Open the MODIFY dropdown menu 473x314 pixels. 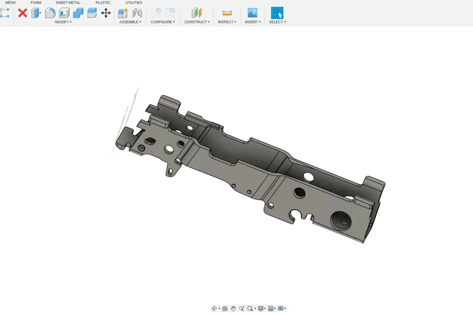click(x=63, y=22)
